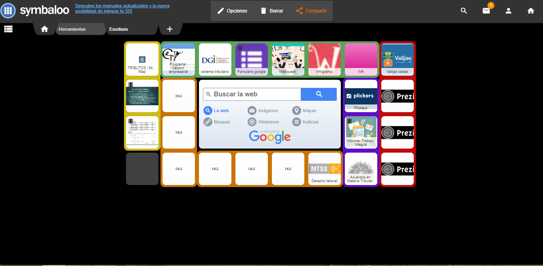This screenshot has height=266, width=543.
Task: Open the webmix list sidebar icon
Action: (8, 29)
